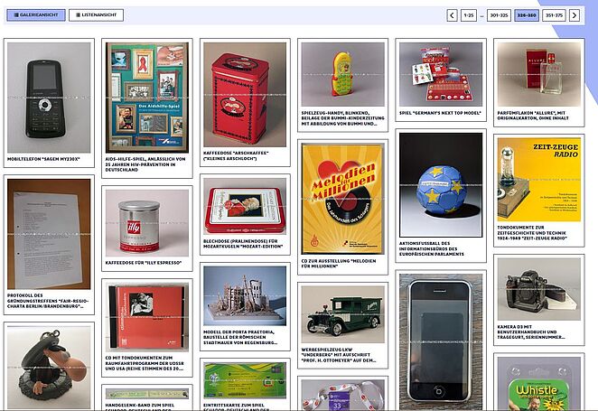
Task: Open the Melodien für Millionen CD cover
Action: [343, 199]
